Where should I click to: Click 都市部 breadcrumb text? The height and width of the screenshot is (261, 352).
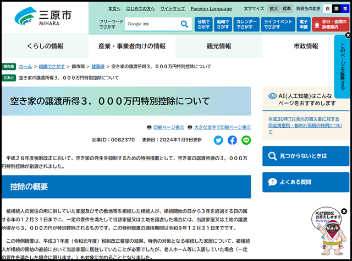[78, 67]
